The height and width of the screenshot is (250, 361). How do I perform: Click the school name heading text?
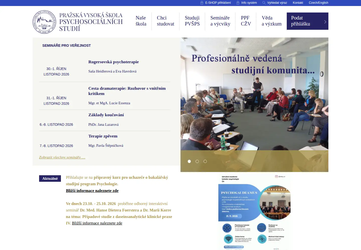click(x=91, y=22)
